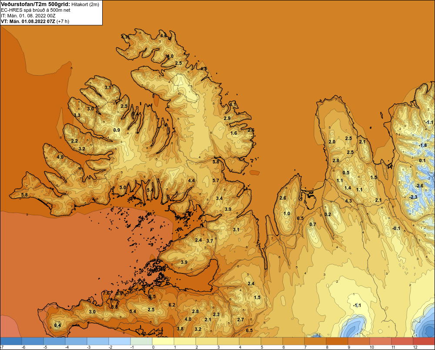Click the 3.4 temperature value on the map
The width and height of the screenshot is (435, 350).
coord(219,198)
